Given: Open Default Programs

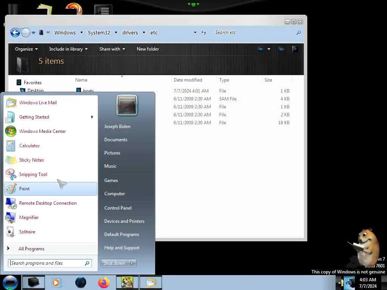Looking at the screenshot, I should [122, 234].
